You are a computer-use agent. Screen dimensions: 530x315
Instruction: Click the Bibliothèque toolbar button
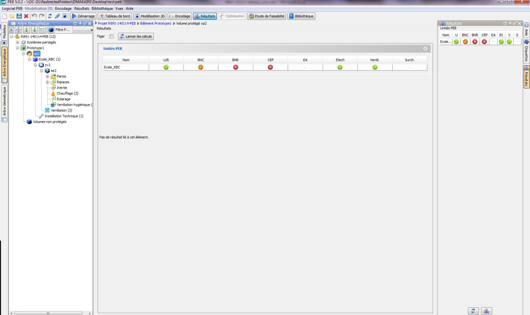click(x=302, y=16)
